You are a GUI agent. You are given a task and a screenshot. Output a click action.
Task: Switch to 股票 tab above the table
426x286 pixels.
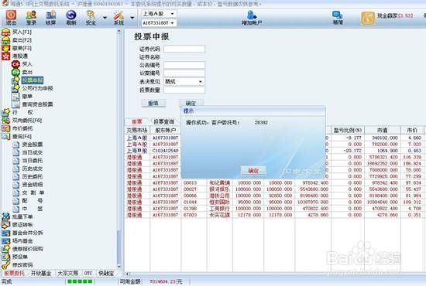coord(136,121)
